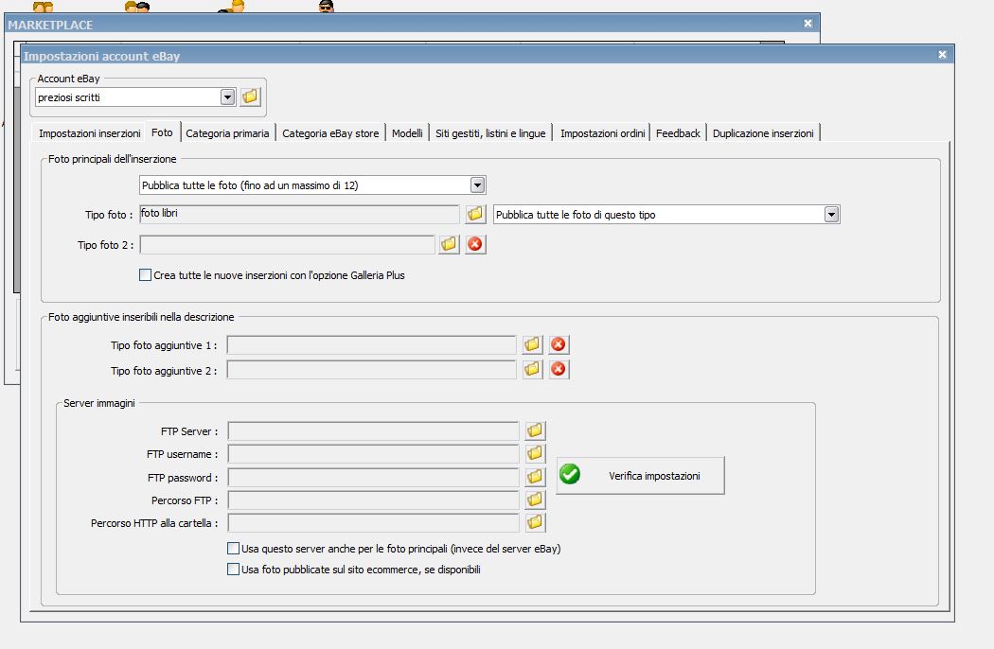This screenshot has width=994, height=649.
Task: Click the FTP Server input field
Action: coord(373,431)
